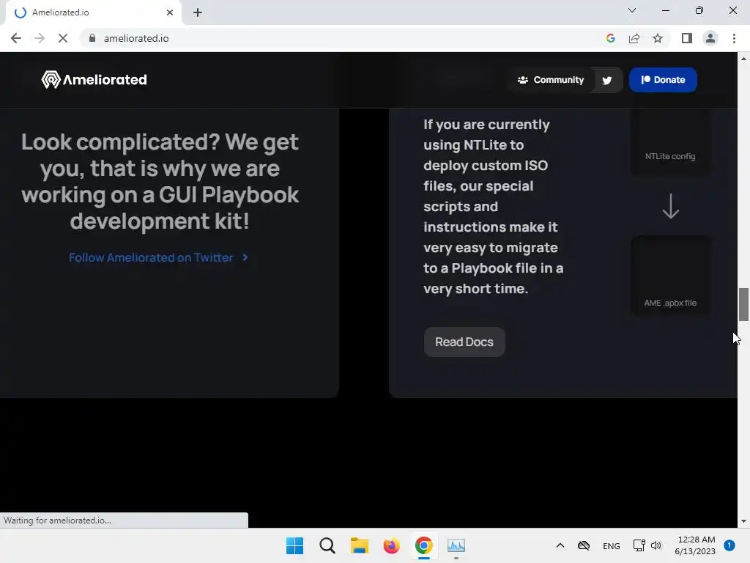The height and width of the screenshot is (563, 750).
Task: Click the Ameliorated logo in header
Action: pyautogui.click(x=94, y=79)
